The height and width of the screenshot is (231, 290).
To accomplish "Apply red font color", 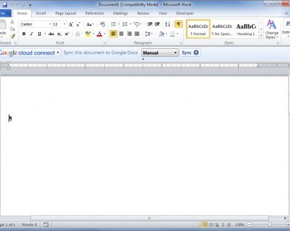I will [99, 34].
